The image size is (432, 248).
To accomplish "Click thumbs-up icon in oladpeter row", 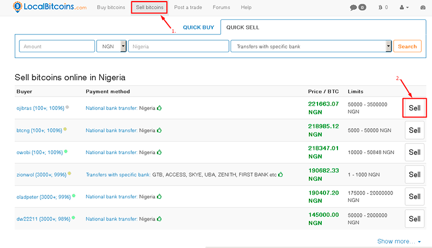I will tap(159, 197).
